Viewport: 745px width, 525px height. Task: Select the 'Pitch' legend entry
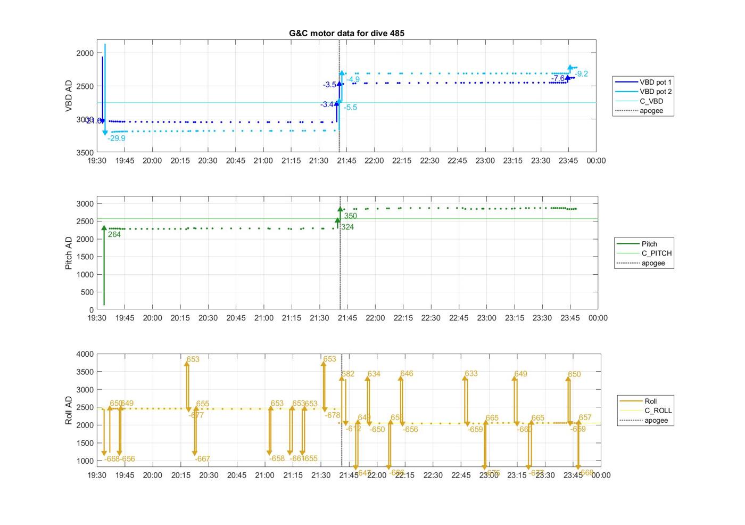(x=637, y=244)
